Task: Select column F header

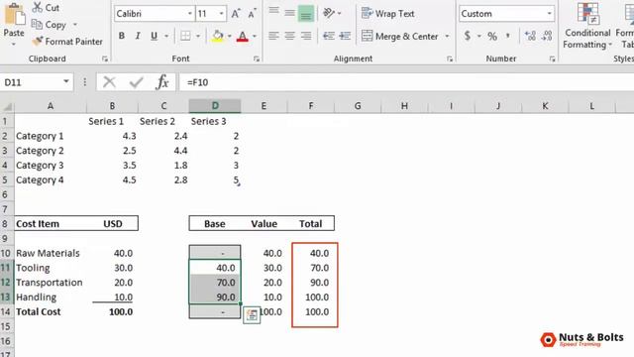Action: coord(310,106)
